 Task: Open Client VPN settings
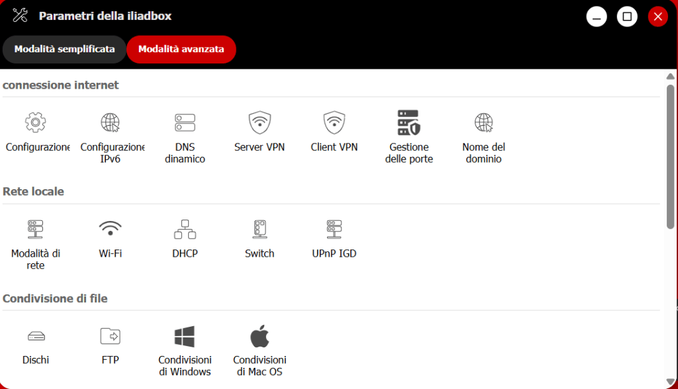334,123
